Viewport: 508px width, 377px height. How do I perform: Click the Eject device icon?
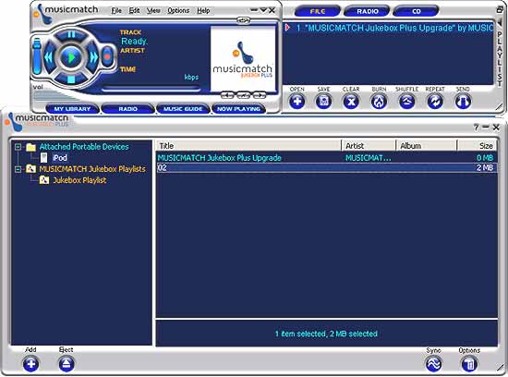[67, 364]
